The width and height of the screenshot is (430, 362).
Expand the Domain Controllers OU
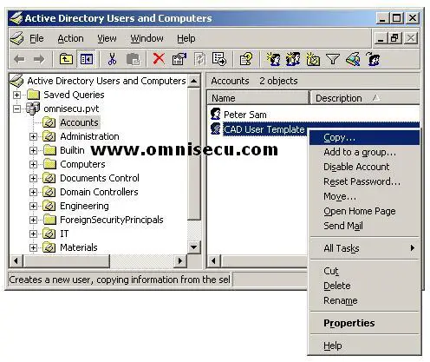tap(33, 192)
